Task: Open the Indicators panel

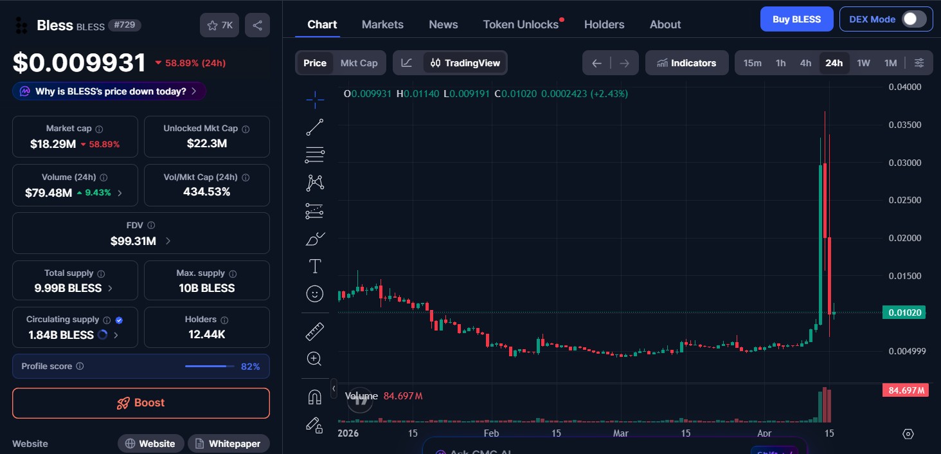Action: coord(686,62)
